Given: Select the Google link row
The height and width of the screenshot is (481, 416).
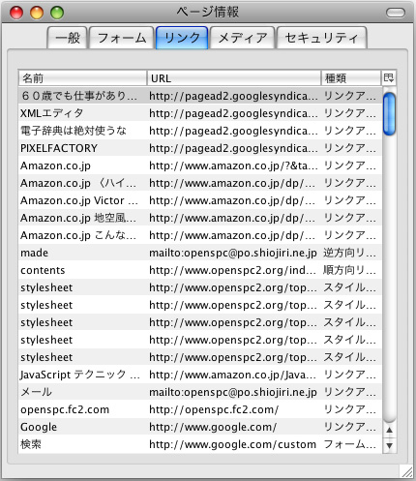Looking at the screenshot, I should click(200, 427).
